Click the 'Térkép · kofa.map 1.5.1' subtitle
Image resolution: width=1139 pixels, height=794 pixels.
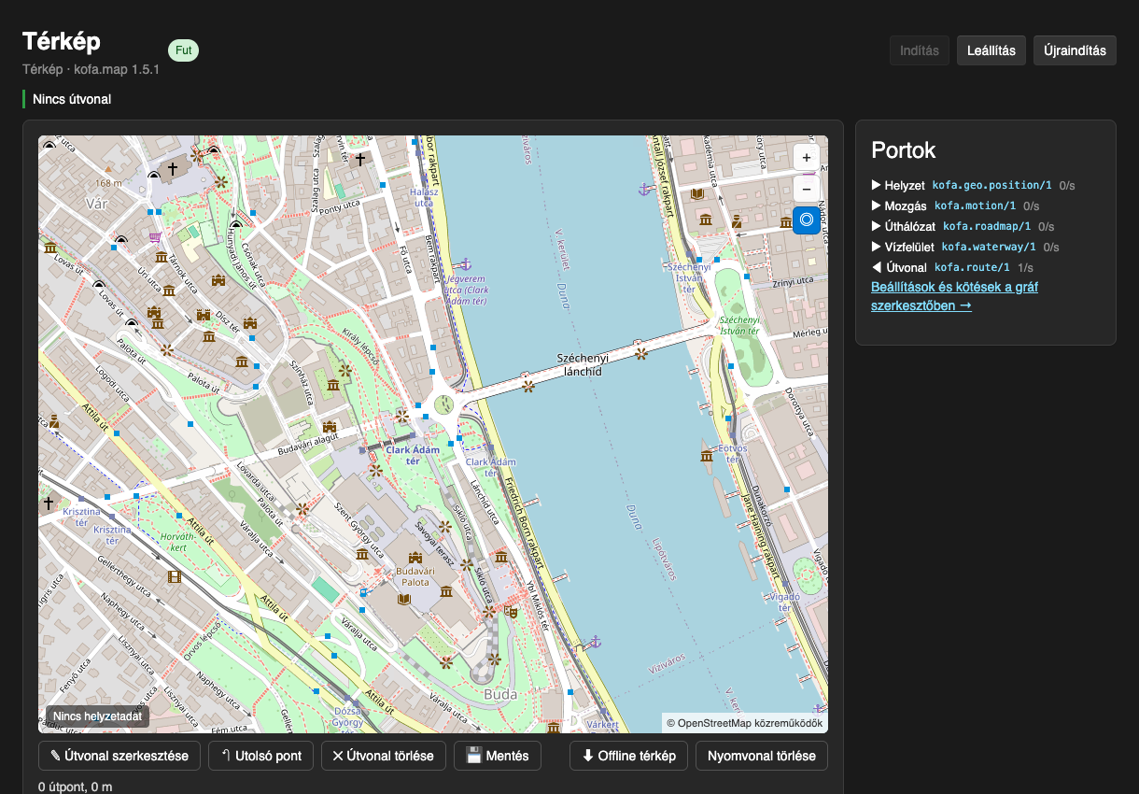91,69
